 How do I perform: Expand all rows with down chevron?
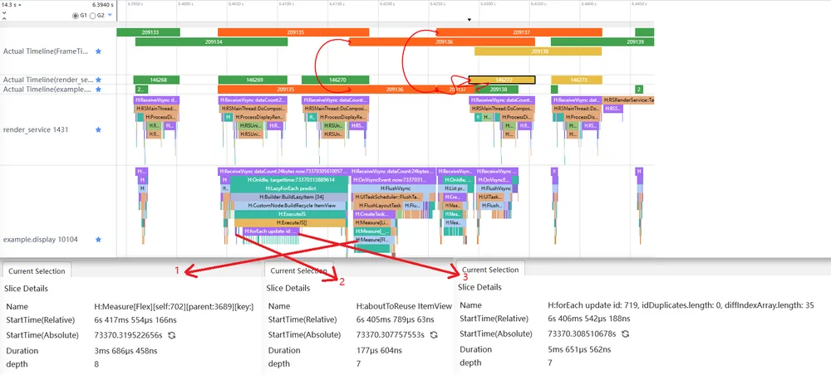(4, 12)
